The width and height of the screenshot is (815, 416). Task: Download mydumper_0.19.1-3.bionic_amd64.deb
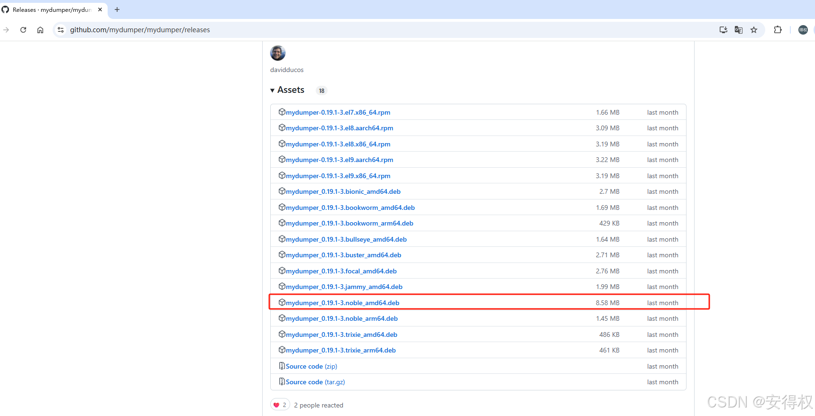pyautogui.click(x=343, y=191)
